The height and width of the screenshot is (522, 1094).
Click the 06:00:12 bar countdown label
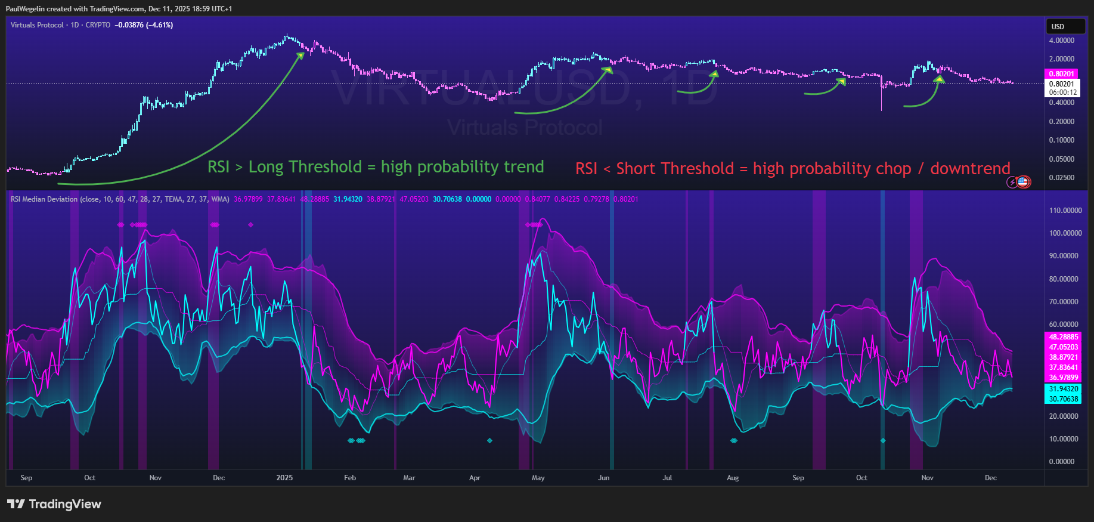pyautogui.click(x=1062, y=92)
